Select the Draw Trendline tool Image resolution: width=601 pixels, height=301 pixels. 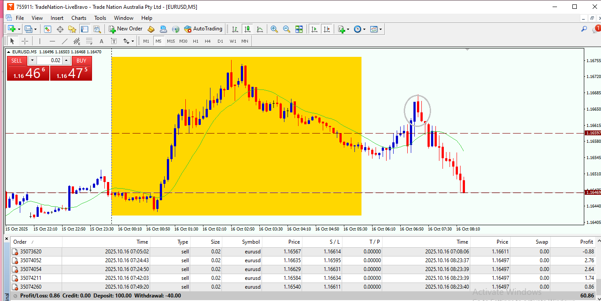(x=65, y=41)
